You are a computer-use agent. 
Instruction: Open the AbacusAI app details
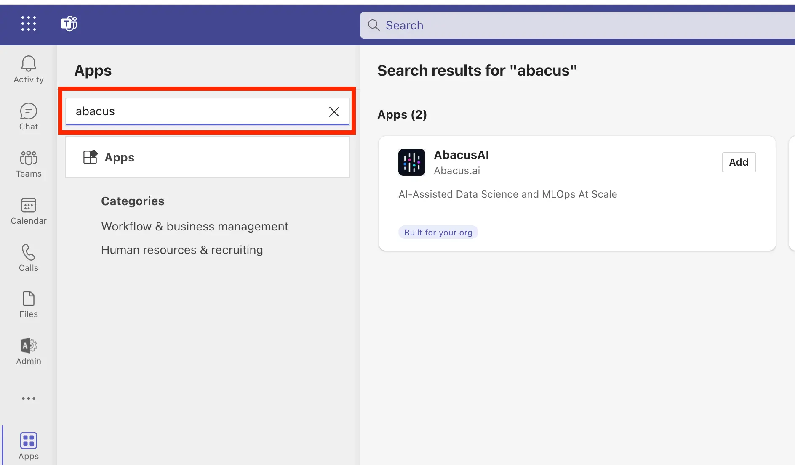click(x=461, y=155)
